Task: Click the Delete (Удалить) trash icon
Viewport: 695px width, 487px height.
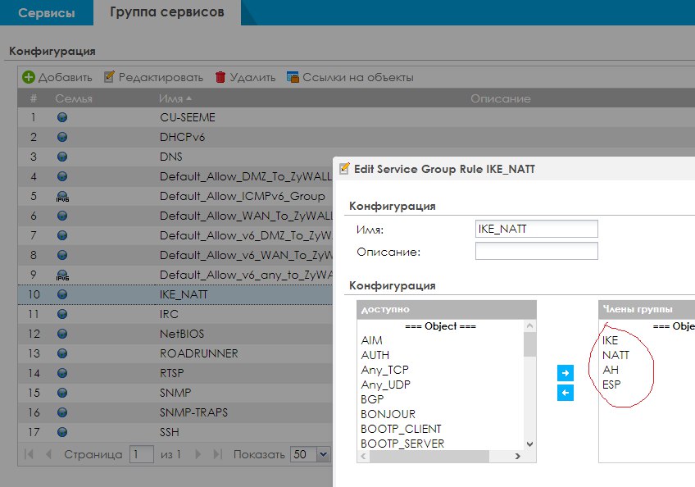Action: pos(220,77)
